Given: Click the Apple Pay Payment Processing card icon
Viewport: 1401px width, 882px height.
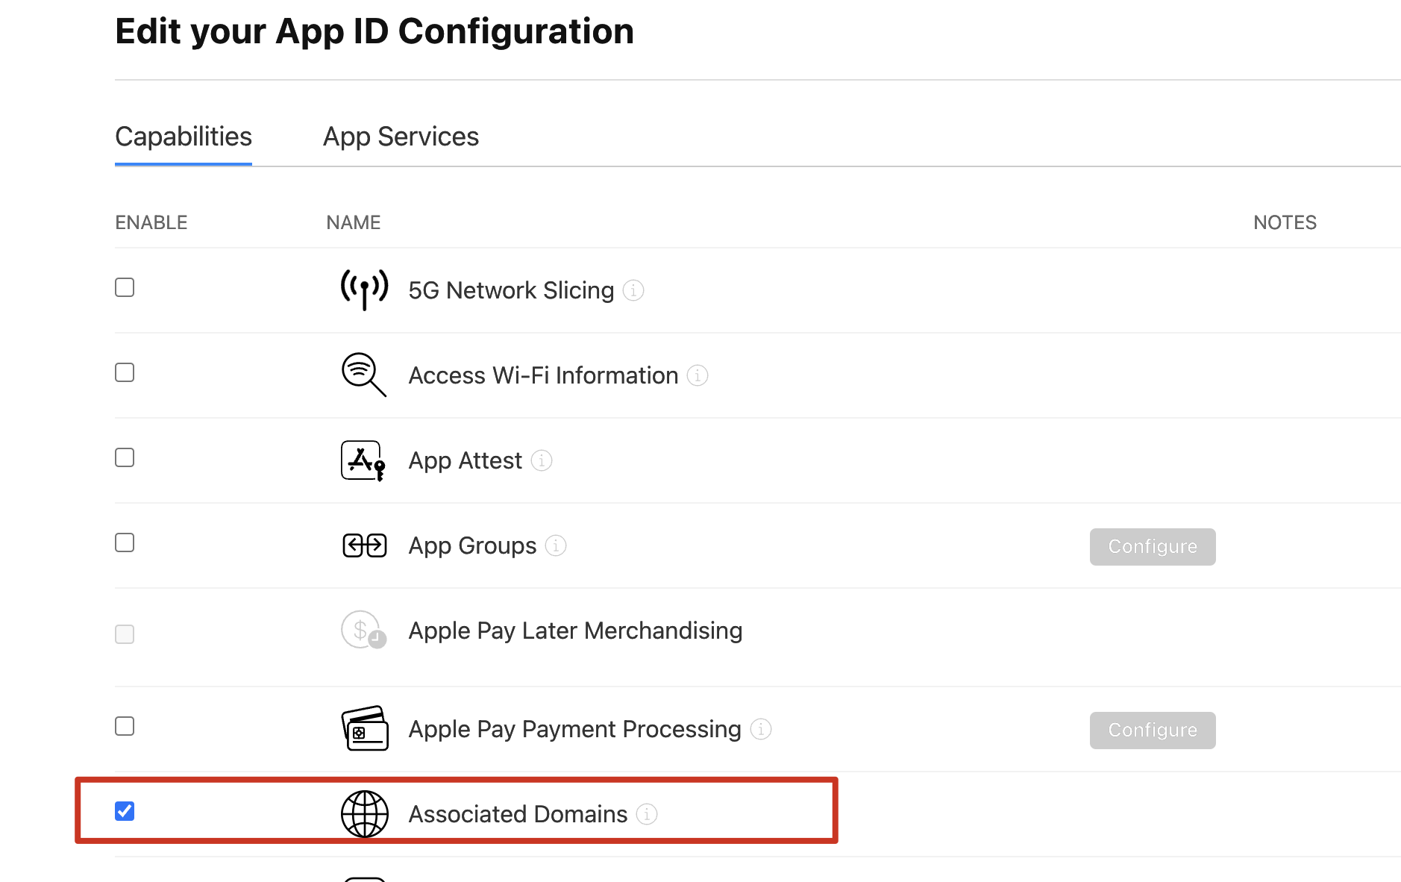Looking at the screenshot, I should [365, 728].
